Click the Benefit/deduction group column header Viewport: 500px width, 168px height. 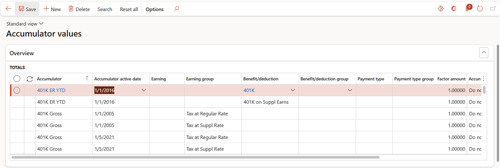(x=327, y=79)
